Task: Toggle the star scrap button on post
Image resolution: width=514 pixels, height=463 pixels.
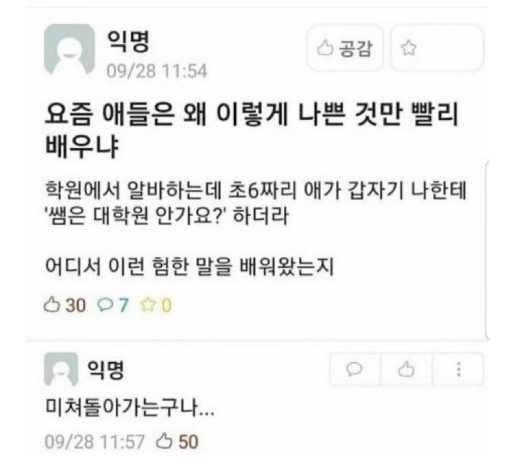Action: (x=437, y=48)
